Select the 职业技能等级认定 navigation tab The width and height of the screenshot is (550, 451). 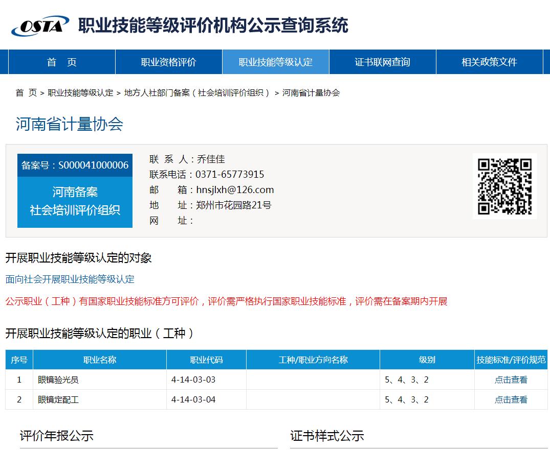pyautogui.click(x=276, y=62)
